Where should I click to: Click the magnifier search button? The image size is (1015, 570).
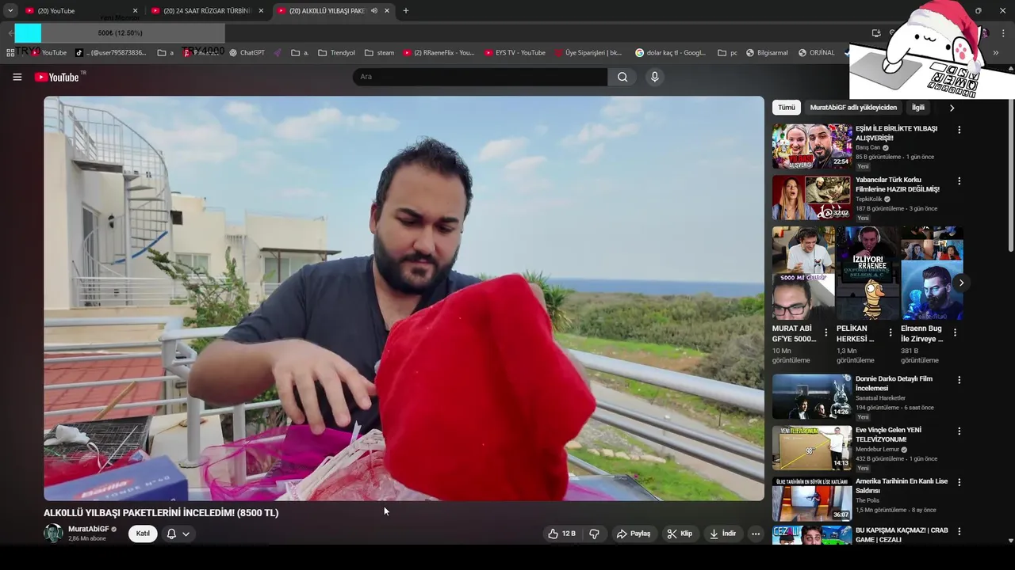coord(622,77)
